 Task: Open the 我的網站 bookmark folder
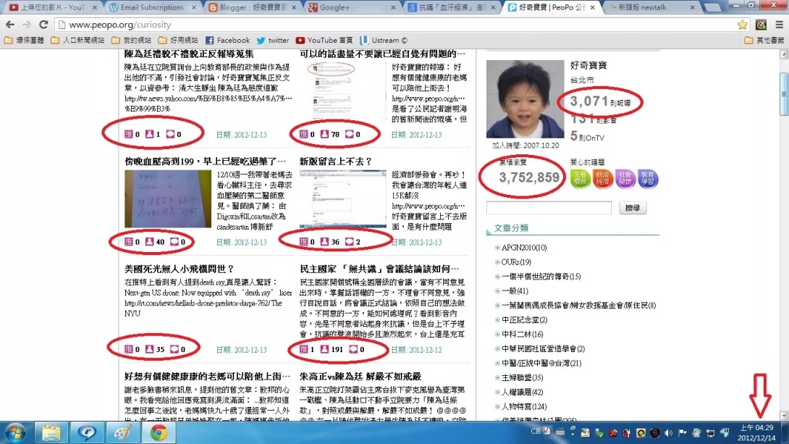point(131,41)
